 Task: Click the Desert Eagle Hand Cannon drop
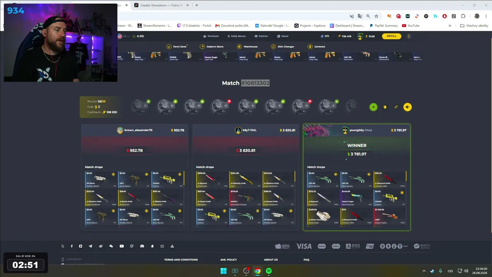click(x=357, y=198)
